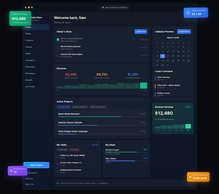
Task: Check the Upload final deliverables task
Action: (x=58, y=55)
